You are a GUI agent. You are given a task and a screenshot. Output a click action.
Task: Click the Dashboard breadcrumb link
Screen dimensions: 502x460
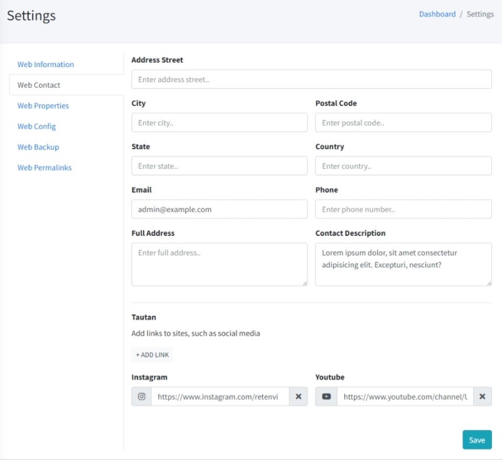[x=437, y=14]
